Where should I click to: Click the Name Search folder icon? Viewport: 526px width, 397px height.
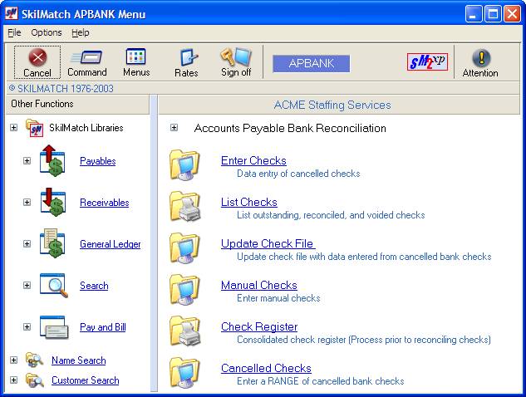(x=34, y=360)
